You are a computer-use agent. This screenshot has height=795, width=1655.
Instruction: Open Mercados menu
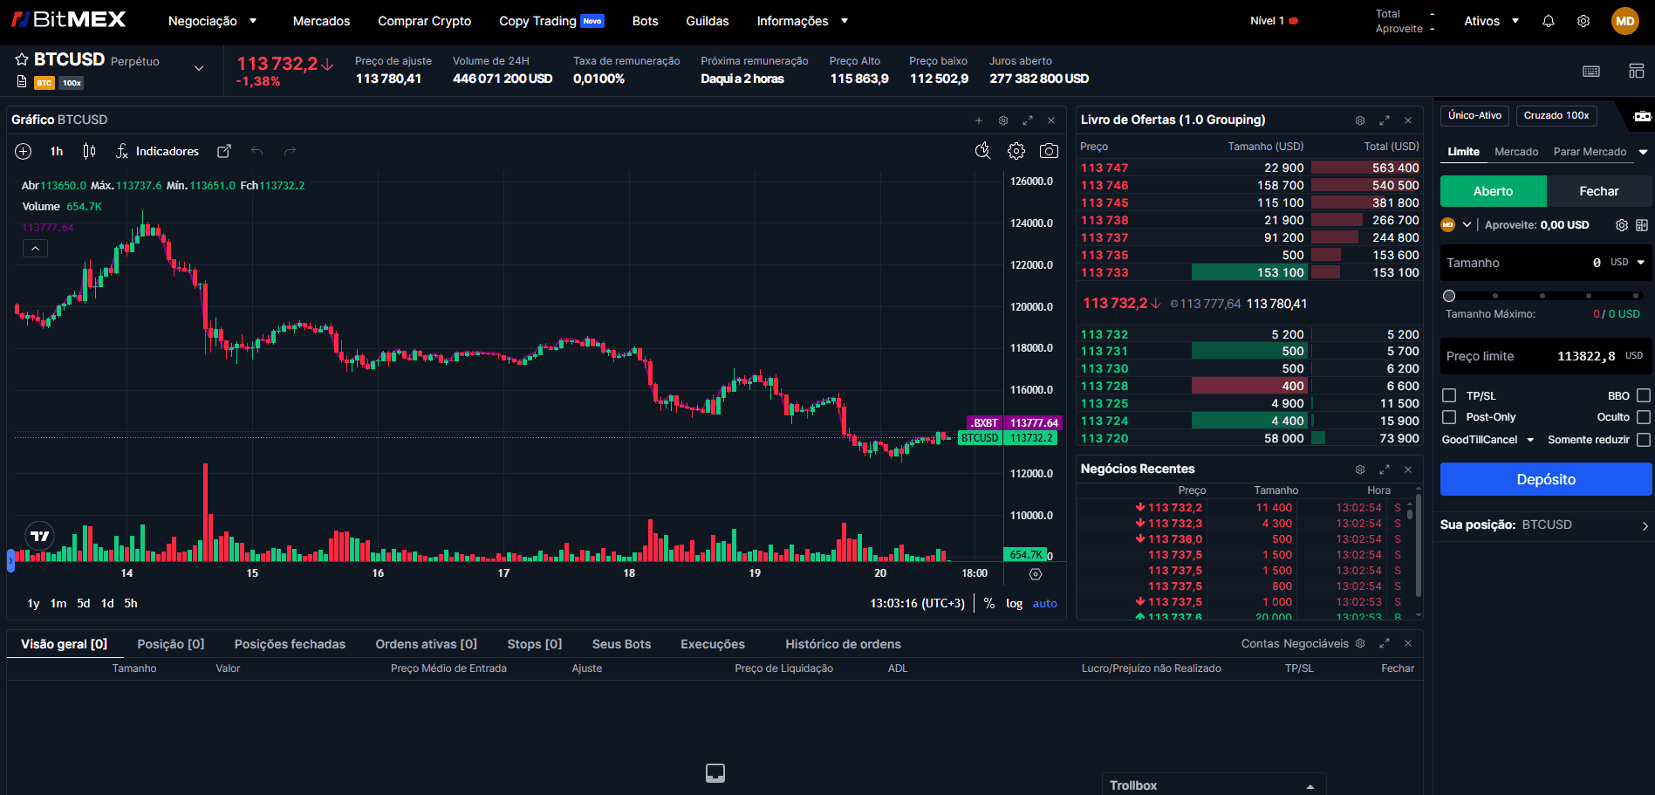(x=321, y=21)
